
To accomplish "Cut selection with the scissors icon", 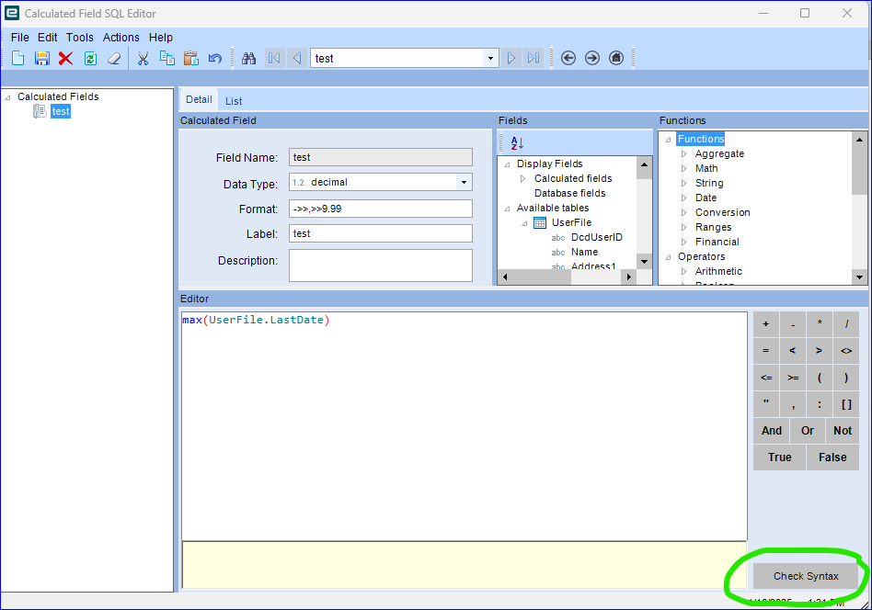I will [x=143, y=58].
